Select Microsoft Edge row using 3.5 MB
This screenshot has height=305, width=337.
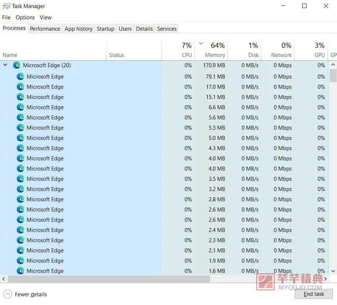217,179
